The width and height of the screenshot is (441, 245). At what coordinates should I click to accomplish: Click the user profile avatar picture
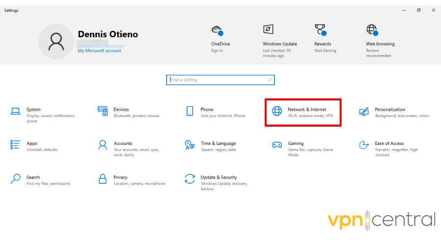pyautogui.click(x=56, y=42)
